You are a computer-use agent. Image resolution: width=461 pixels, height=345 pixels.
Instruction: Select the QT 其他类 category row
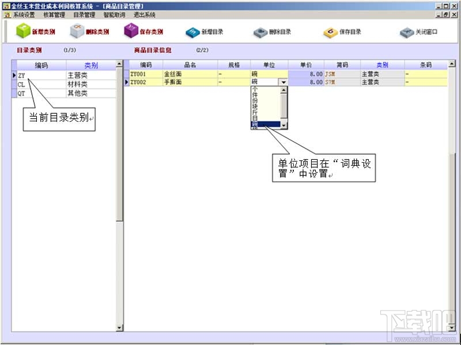pyautogui.click(x=64, y=93)
